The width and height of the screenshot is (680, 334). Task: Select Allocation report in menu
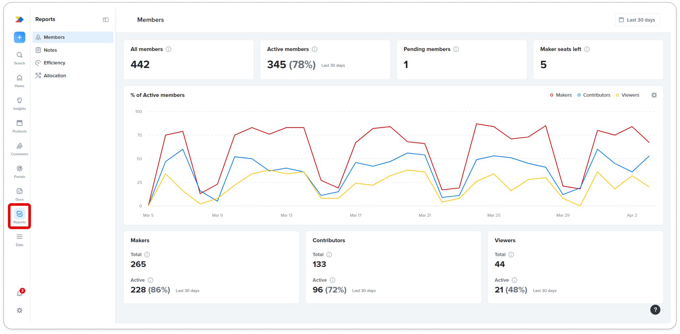pyautogui.click(x=73, y=76)
